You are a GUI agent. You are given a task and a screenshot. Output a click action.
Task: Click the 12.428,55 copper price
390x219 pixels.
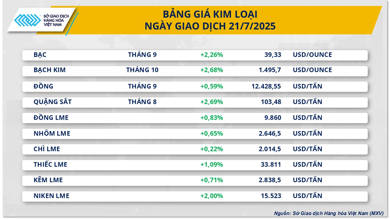pyautogui.click(x=266, y=86)
